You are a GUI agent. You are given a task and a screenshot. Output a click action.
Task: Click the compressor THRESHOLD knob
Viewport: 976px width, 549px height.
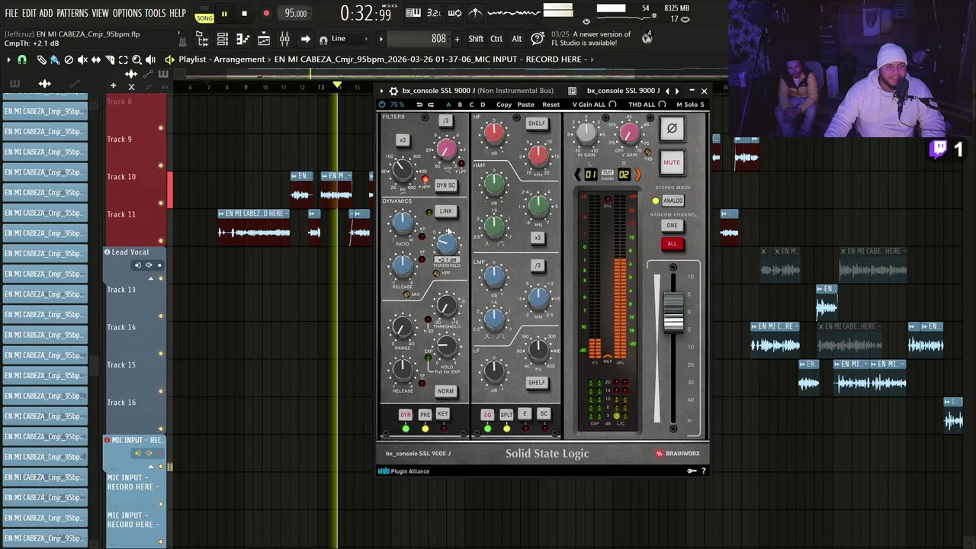point(447,243)
